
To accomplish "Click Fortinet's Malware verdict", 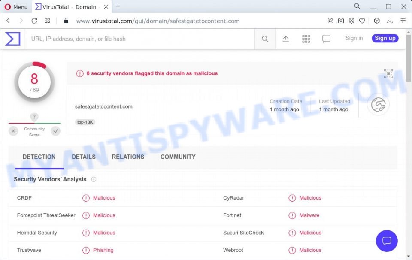I will click(309, 215).
